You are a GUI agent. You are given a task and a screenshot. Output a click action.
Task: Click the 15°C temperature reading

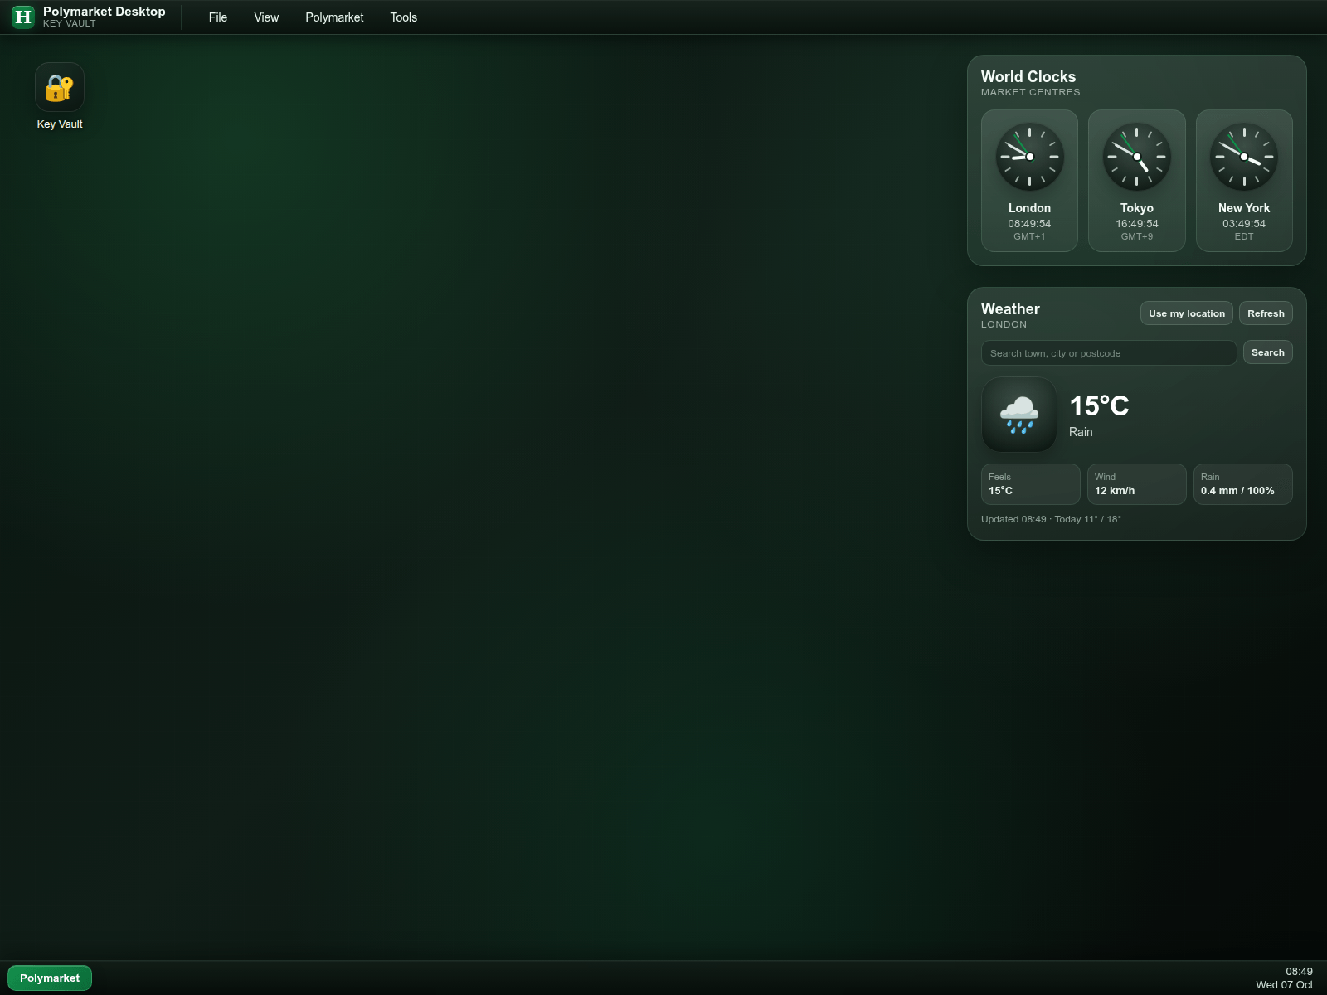[x=1099, y=406]
